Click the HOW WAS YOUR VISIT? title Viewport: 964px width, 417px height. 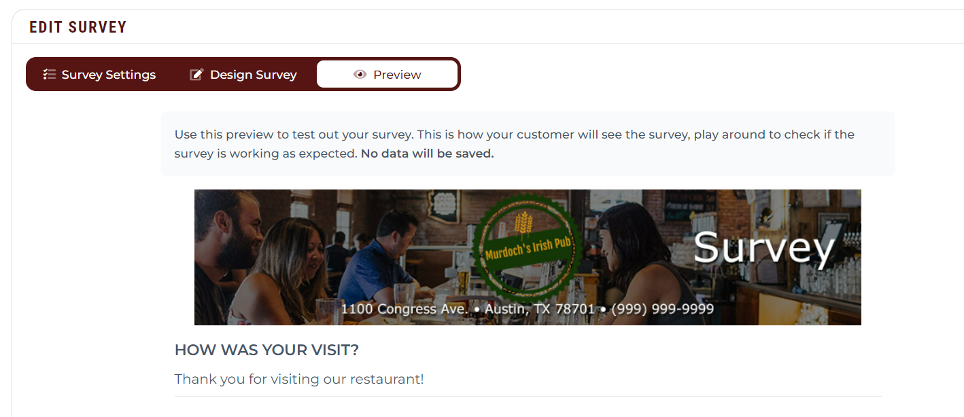[x=266, y=350]
